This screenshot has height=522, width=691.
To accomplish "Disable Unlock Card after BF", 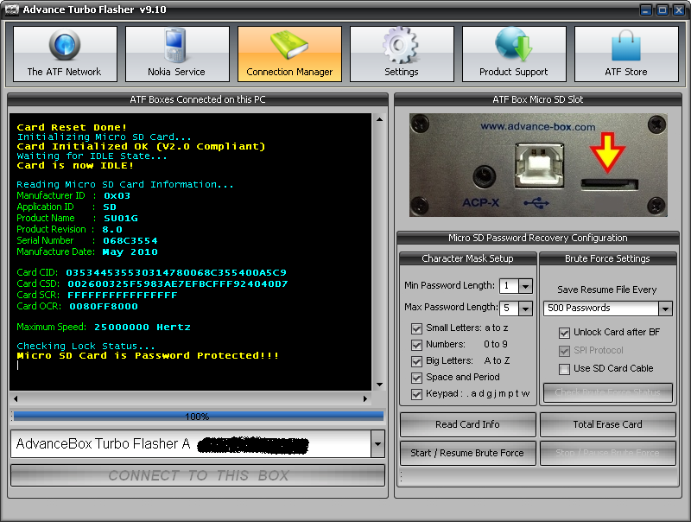I will (564, 333).
